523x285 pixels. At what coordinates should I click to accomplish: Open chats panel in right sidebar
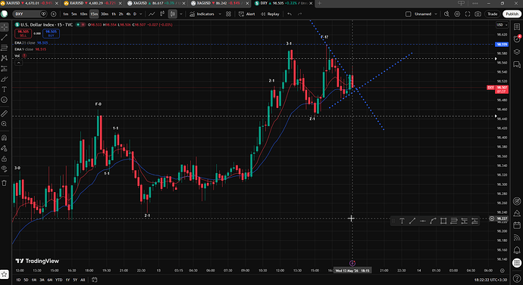tap(517, 64)
